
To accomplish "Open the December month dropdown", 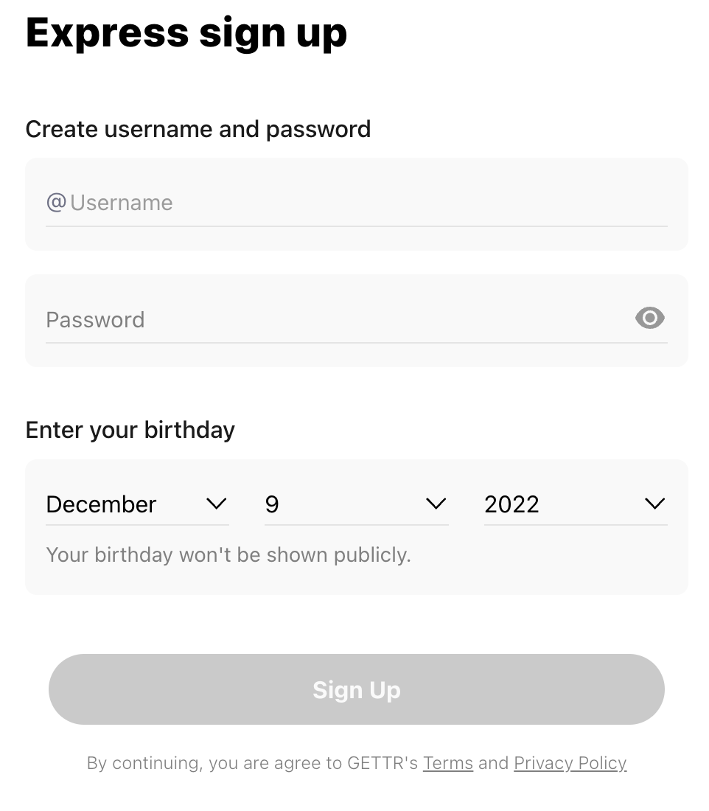I will click(137, 504).
